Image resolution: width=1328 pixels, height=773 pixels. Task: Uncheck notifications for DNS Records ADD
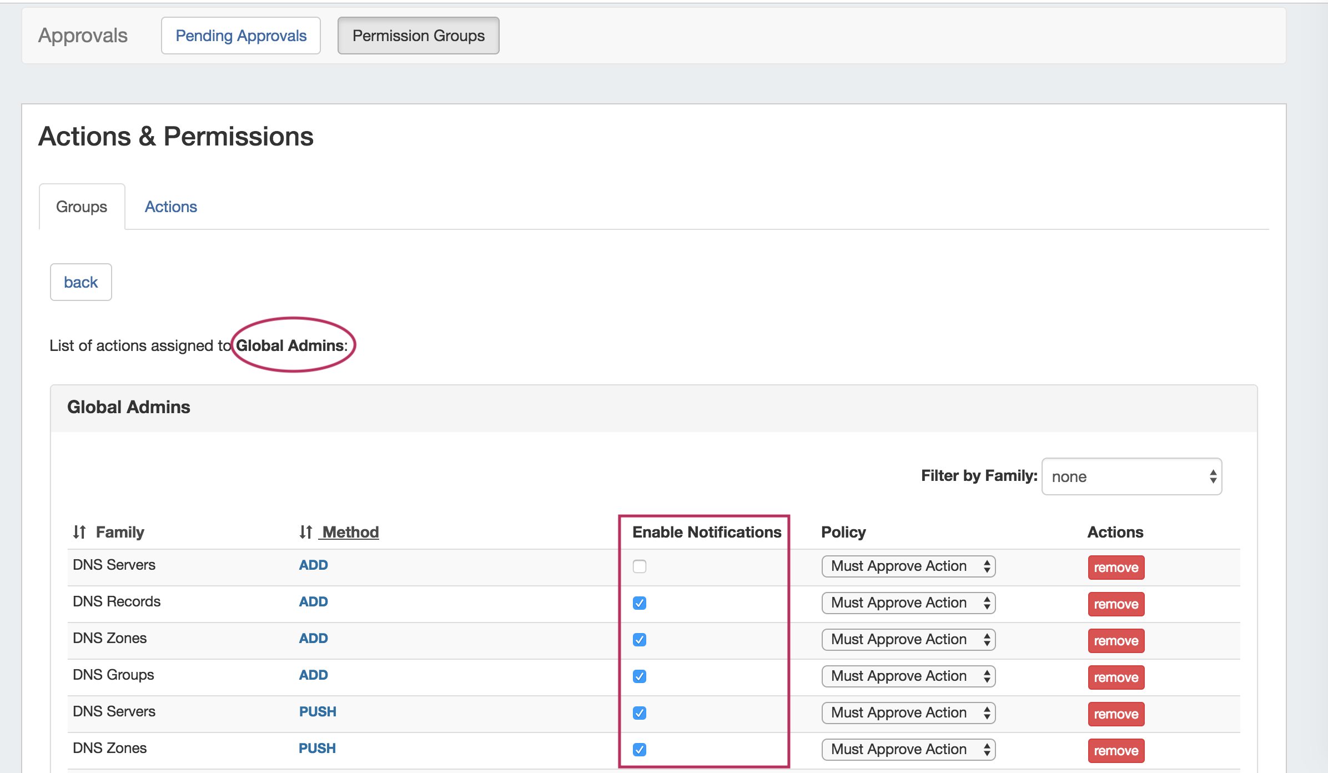click(639, 603)
